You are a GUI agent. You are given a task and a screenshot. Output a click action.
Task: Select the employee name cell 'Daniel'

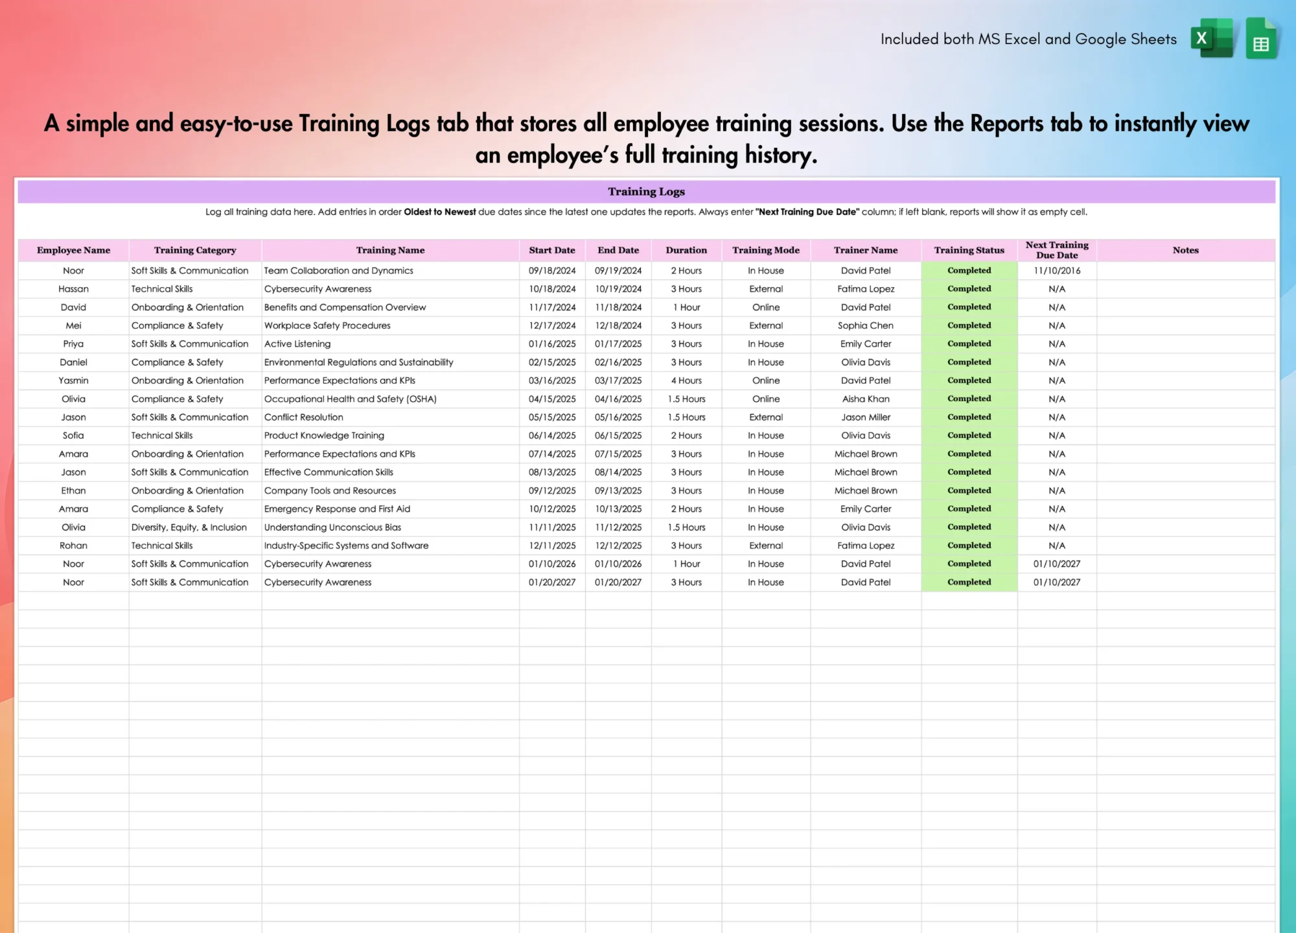tap(73, 362)
